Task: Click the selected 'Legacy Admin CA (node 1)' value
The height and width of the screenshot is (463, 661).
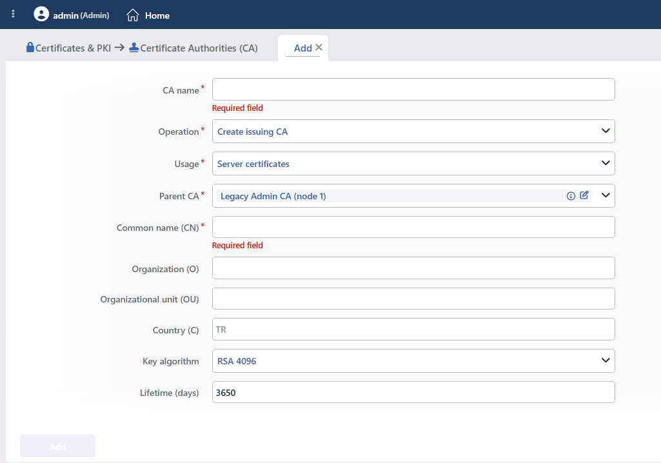Action: (x=273, y=196)
